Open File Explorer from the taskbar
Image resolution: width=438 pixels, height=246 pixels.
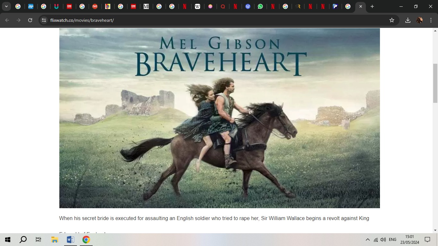click(55, 240)
